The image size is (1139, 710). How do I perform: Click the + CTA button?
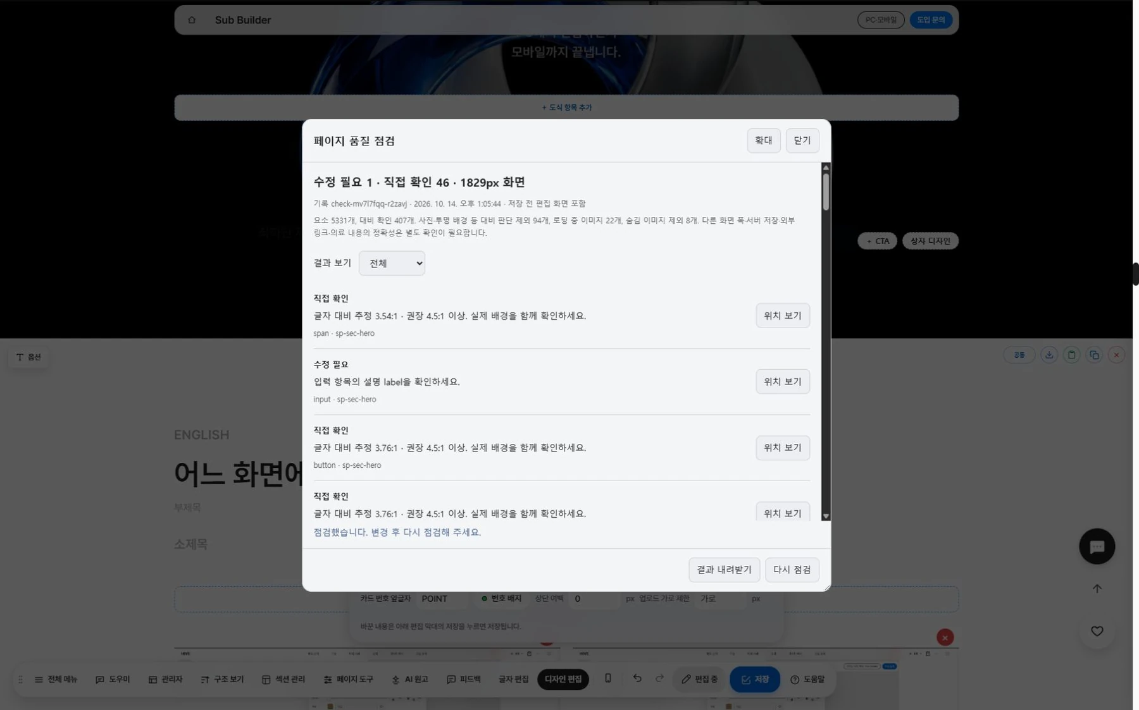click(877, 241)
